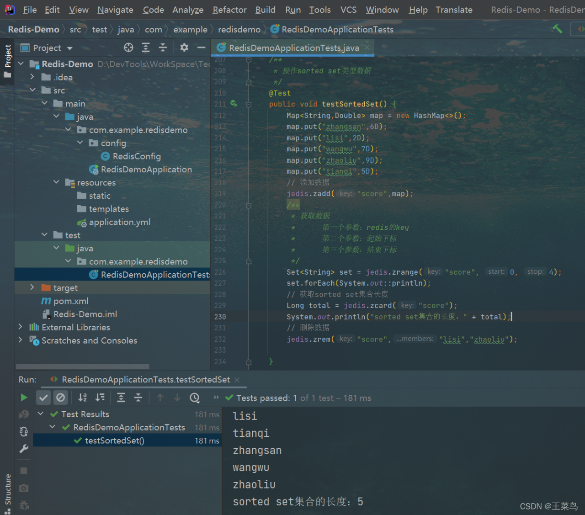Click toggle auto-test icon in Run sidebar
The image size is (585, 515).
24,431
